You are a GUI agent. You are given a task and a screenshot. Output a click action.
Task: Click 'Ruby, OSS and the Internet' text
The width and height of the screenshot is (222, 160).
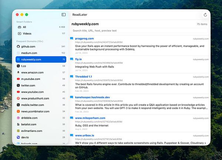pyautogui.click(x=92, y=126)
